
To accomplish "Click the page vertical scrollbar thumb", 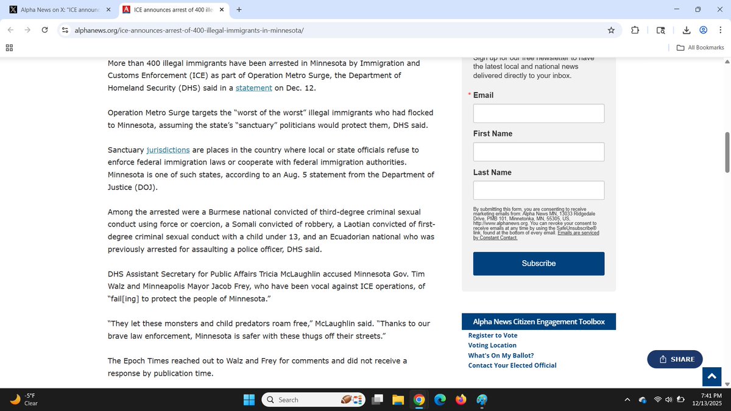I will [726, 152].
